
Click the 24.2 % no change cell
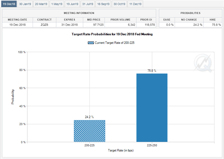189,24
